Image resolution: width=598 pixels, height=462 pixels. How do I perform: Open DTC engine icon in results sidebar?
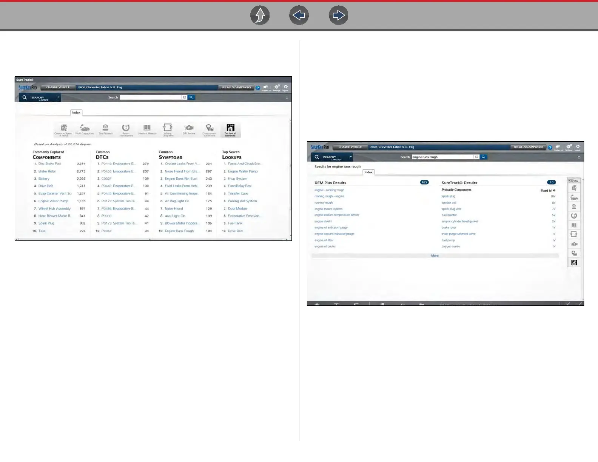(x=574, y=244)
